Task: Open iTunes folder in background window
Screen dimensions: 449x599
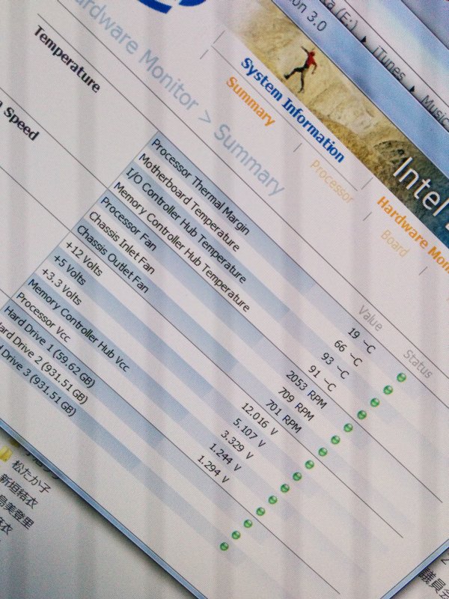Action: pyautogui.click(x=388, y=62)
